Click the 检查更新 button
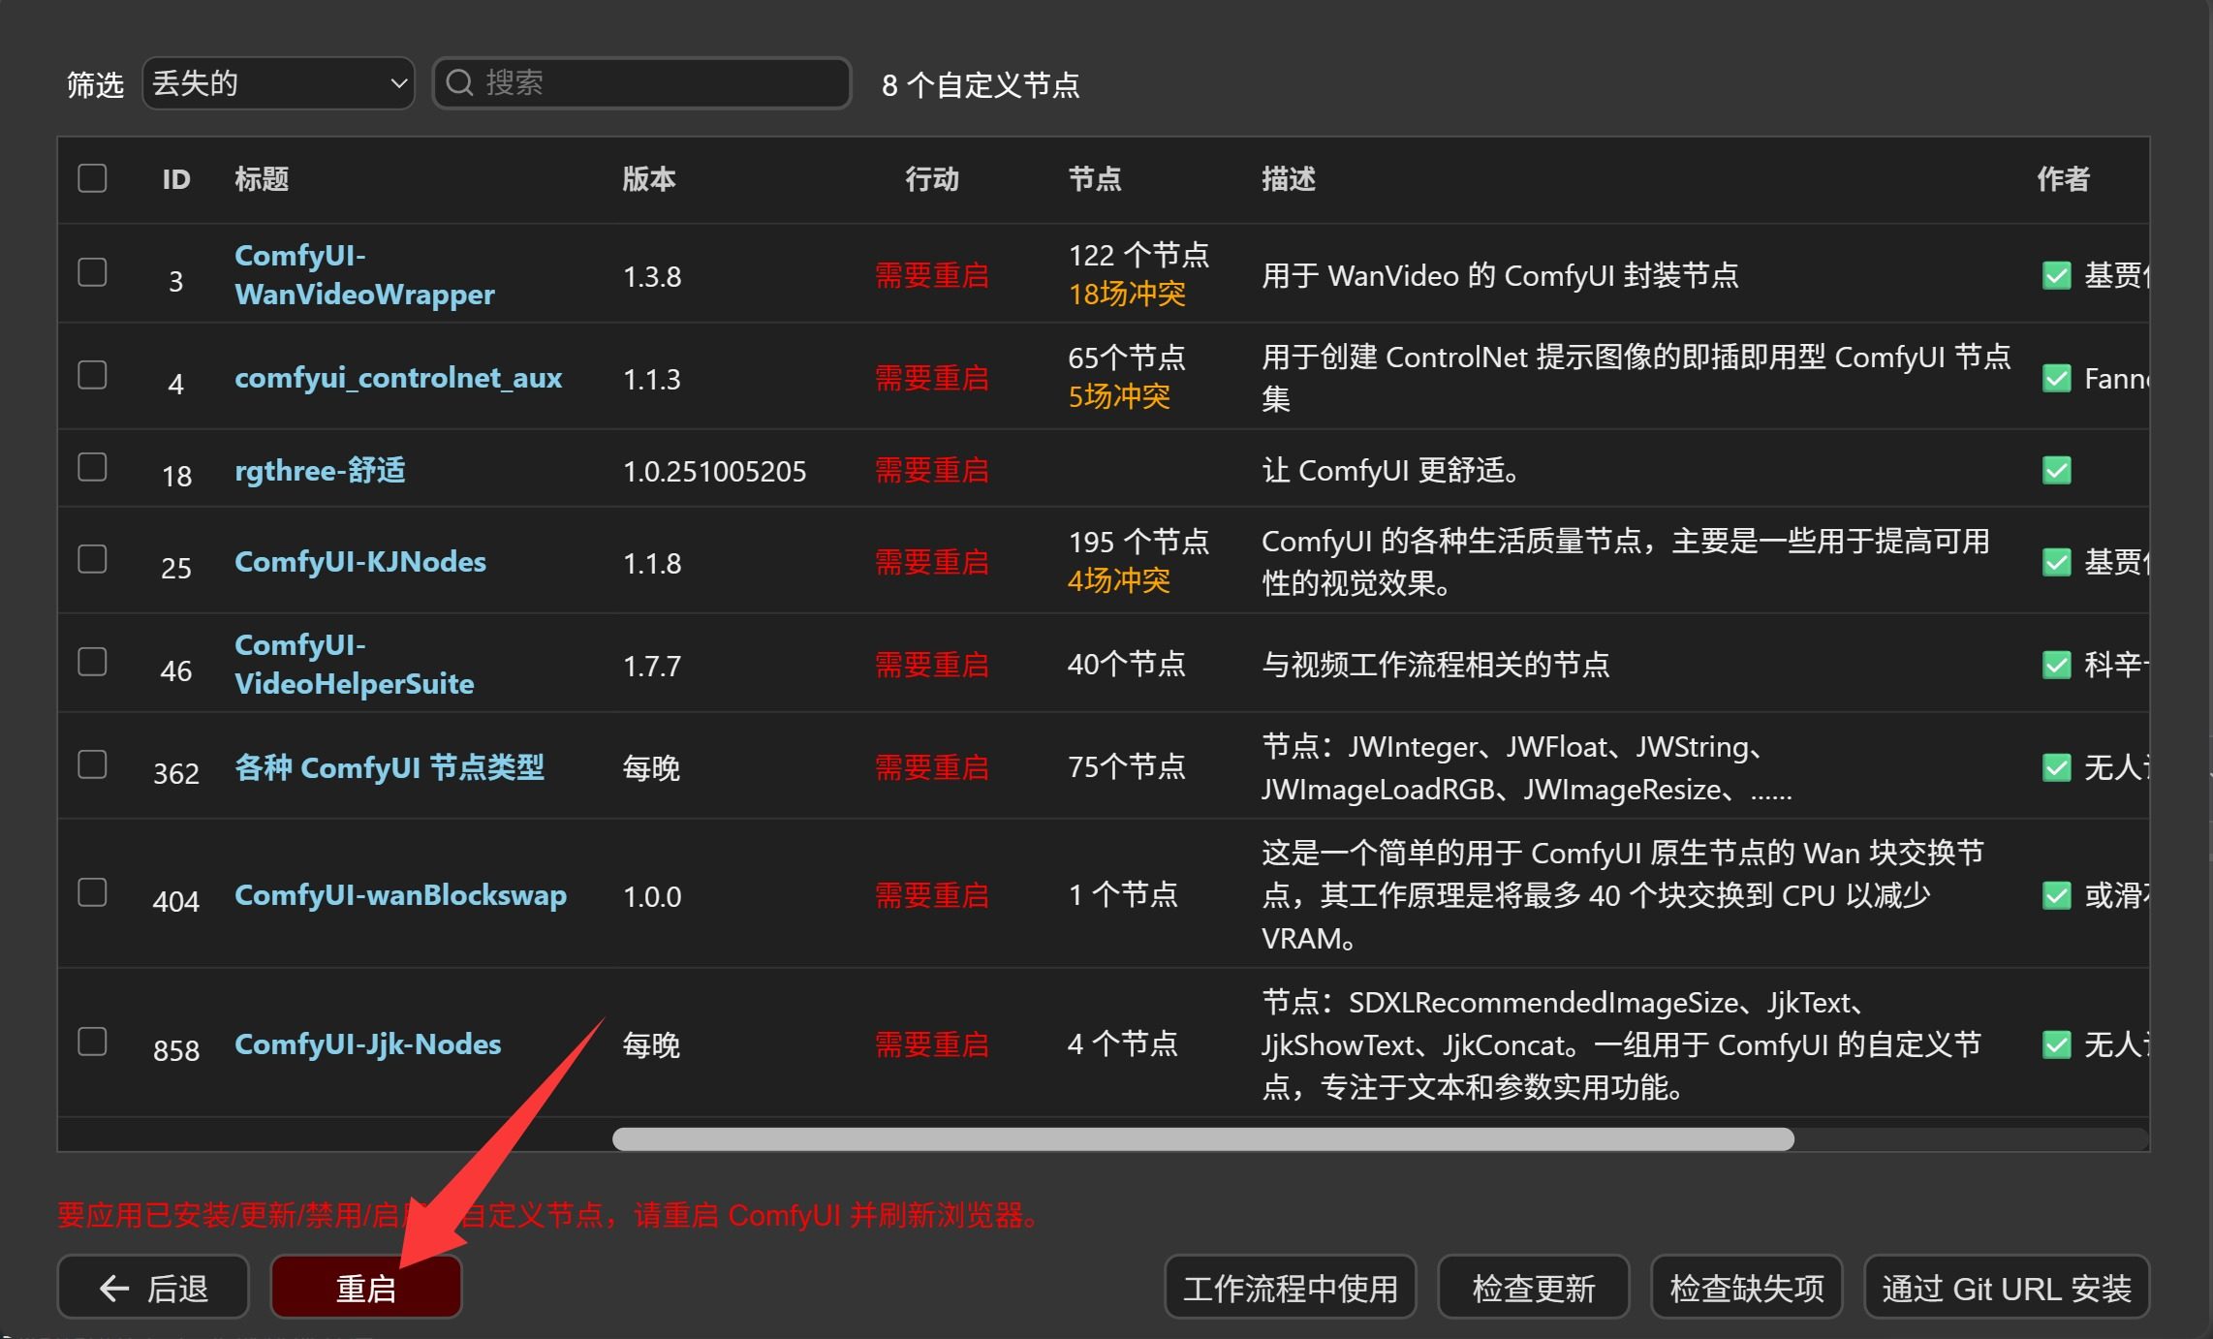Image resolution: width=2213 pixels, height=1339 pixels. 1533,1288
